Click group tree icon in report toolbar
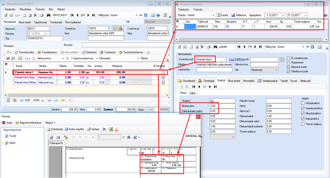Viewport: 330px width, 178px height. 66,137
